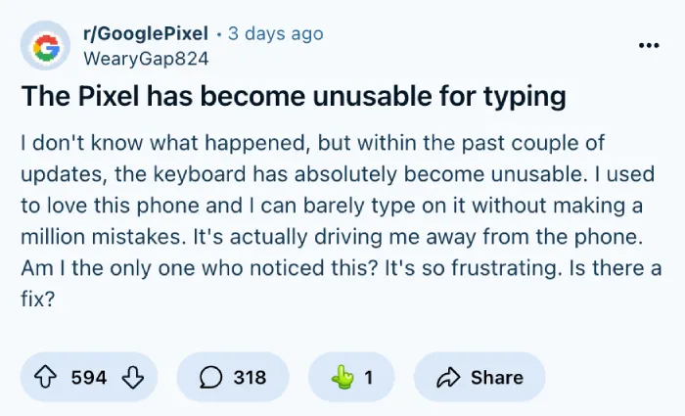Click the Share label text

(497, 377)
